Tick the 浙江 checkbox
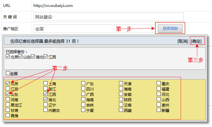 coord(46,89)
